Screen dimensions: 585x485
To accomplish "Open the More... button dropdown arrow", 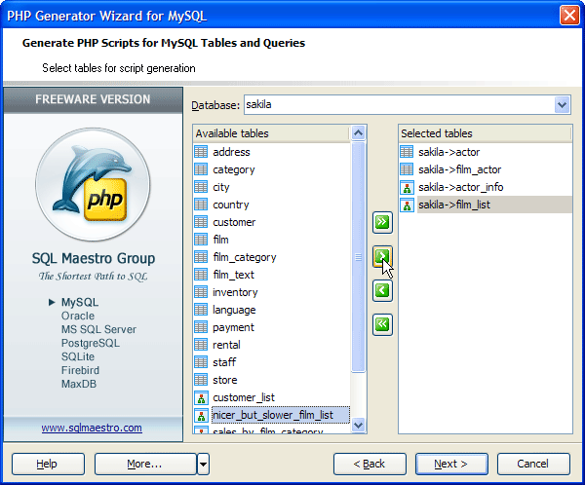I will 203,465.
